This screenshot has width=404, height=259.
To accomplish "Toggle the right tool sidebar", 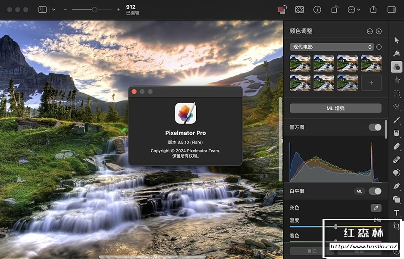I will (391, 10).
